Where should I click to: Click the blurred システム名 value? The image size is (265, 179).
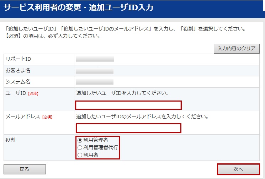[95, 82]
